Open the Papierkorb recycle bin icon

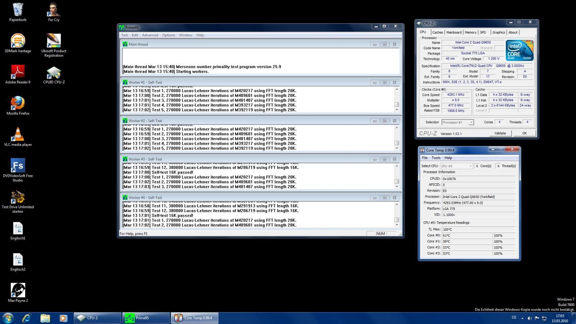point(18,10)
